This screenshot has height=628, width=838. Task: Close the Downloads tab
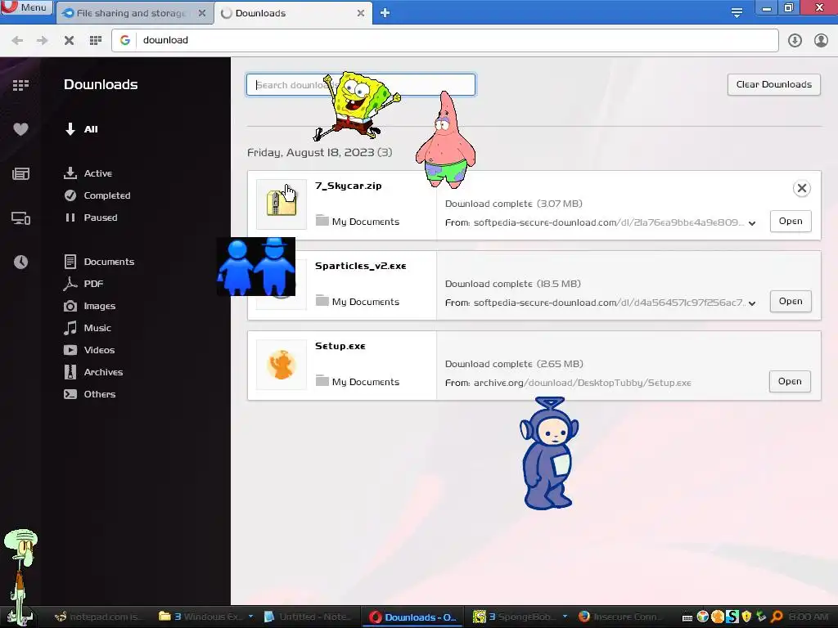[361, 13]
